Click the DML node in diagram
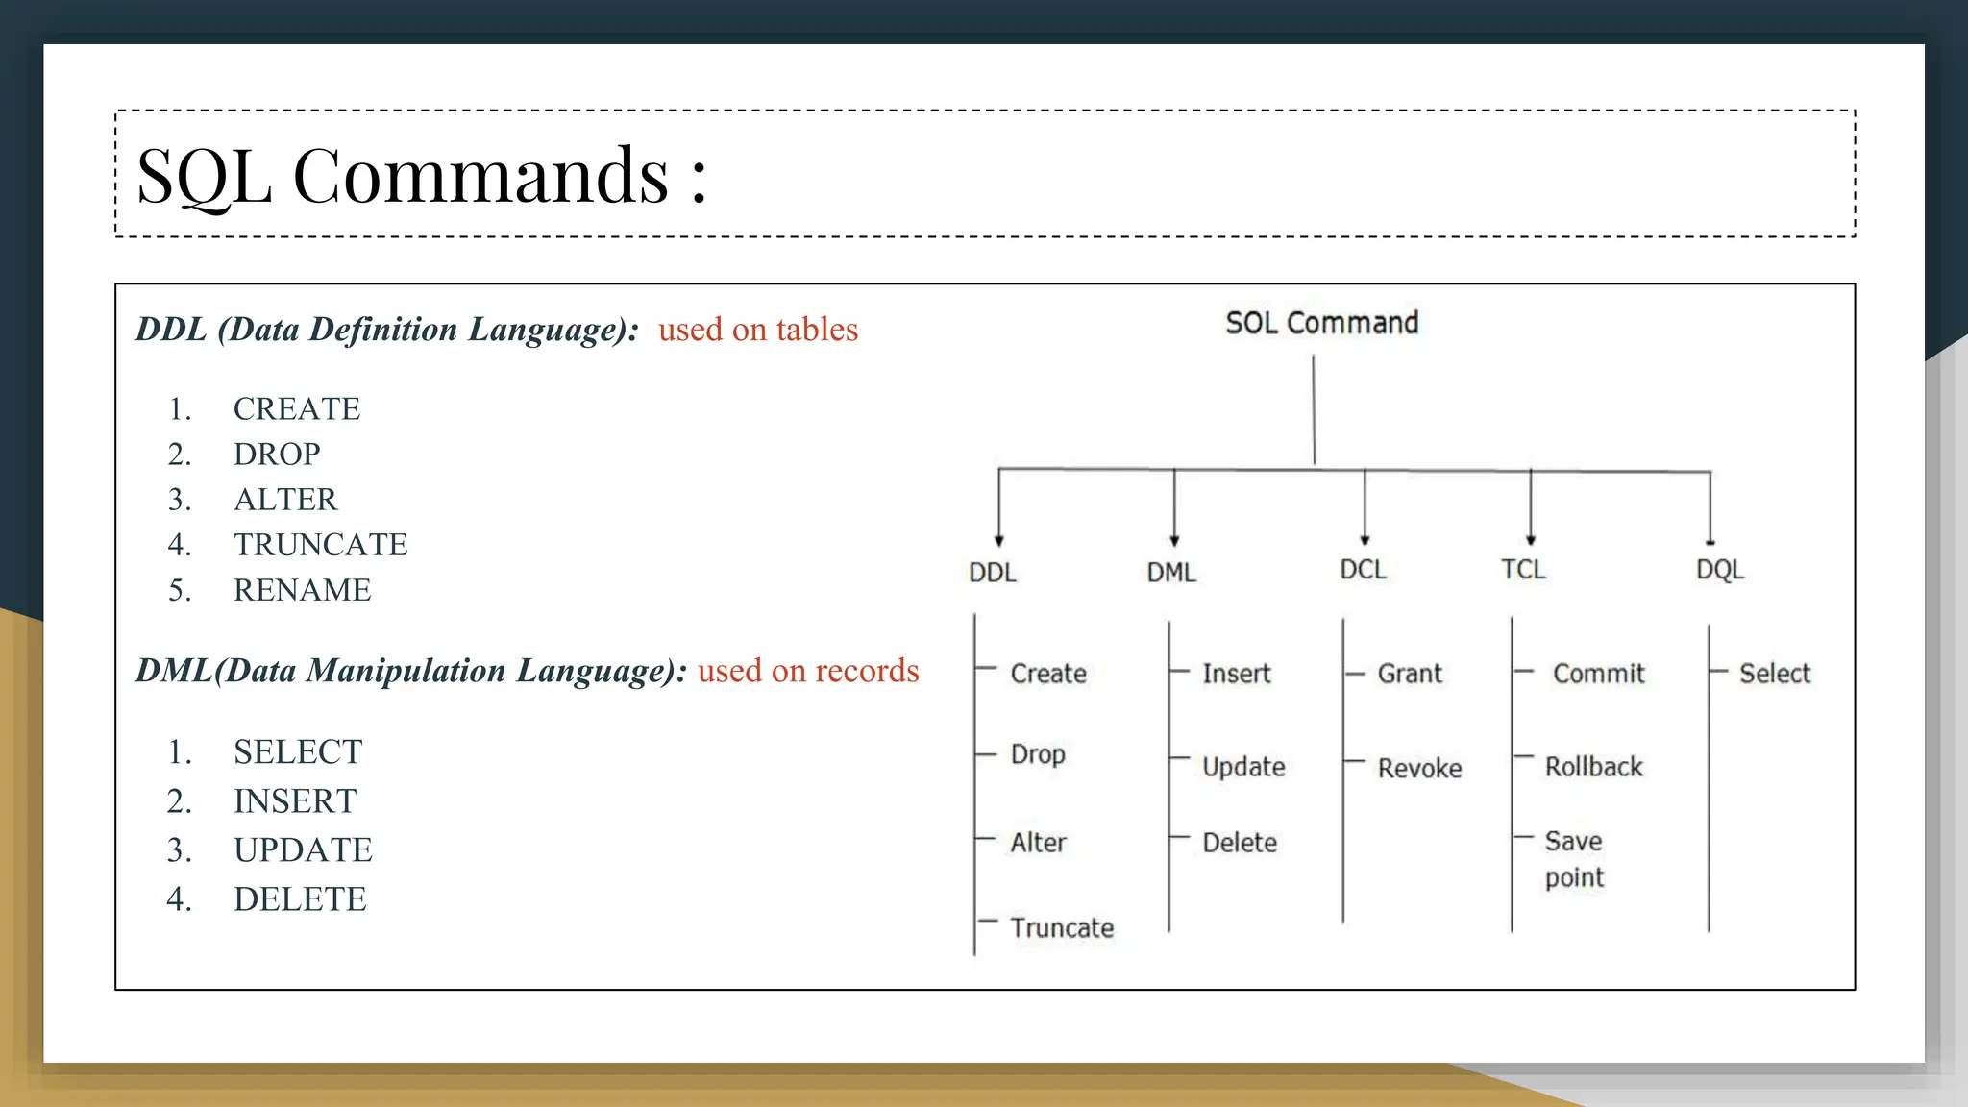 click(1170, 573)
